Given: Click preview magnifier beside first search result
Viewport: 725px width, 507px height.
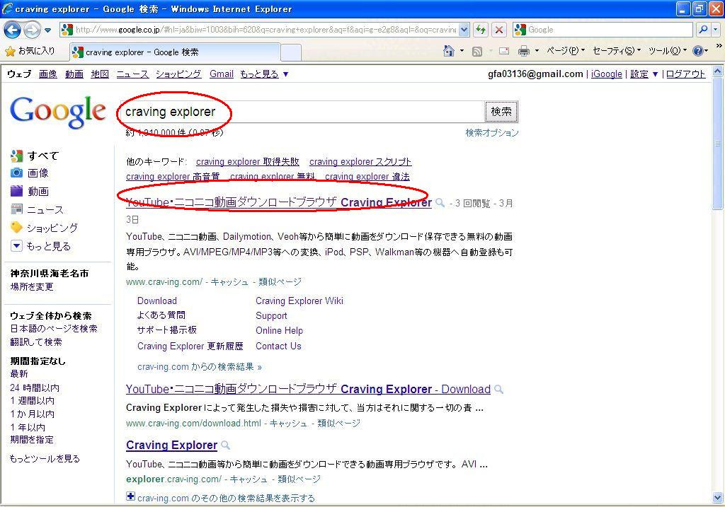Looking at the screenshot, I should pyautogui.click(x=440, y=203).
